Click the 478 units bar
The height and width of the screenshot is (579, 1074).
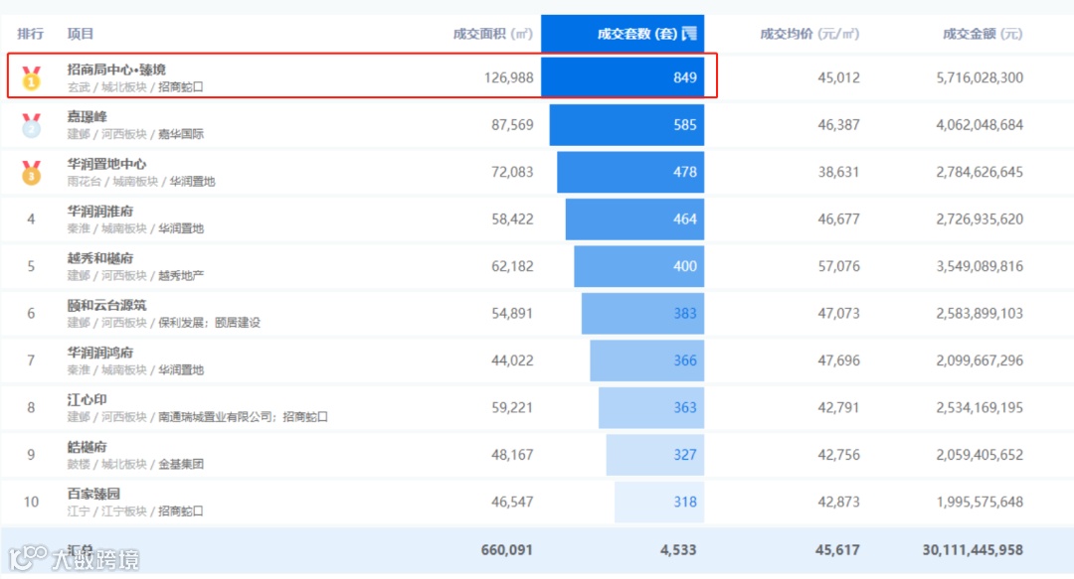point(630,172)
